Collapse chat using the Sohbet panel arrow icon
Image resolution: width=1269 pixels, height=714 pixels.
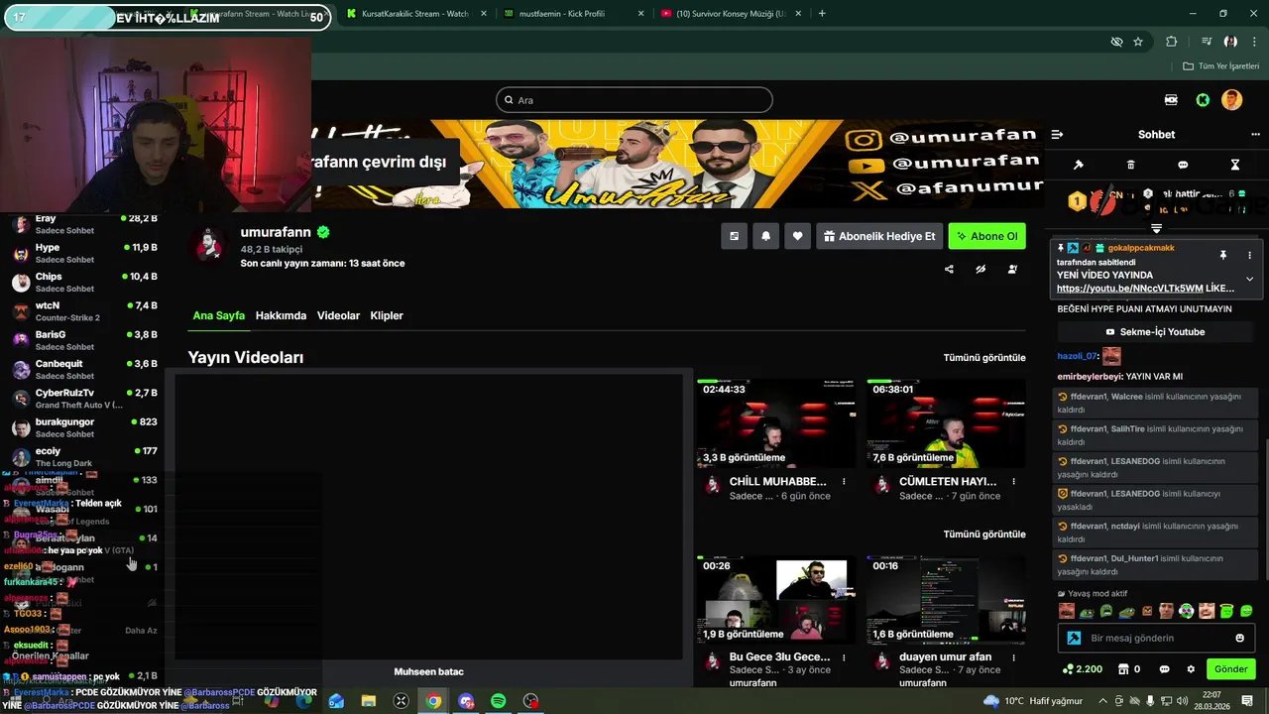[1057, 134]
